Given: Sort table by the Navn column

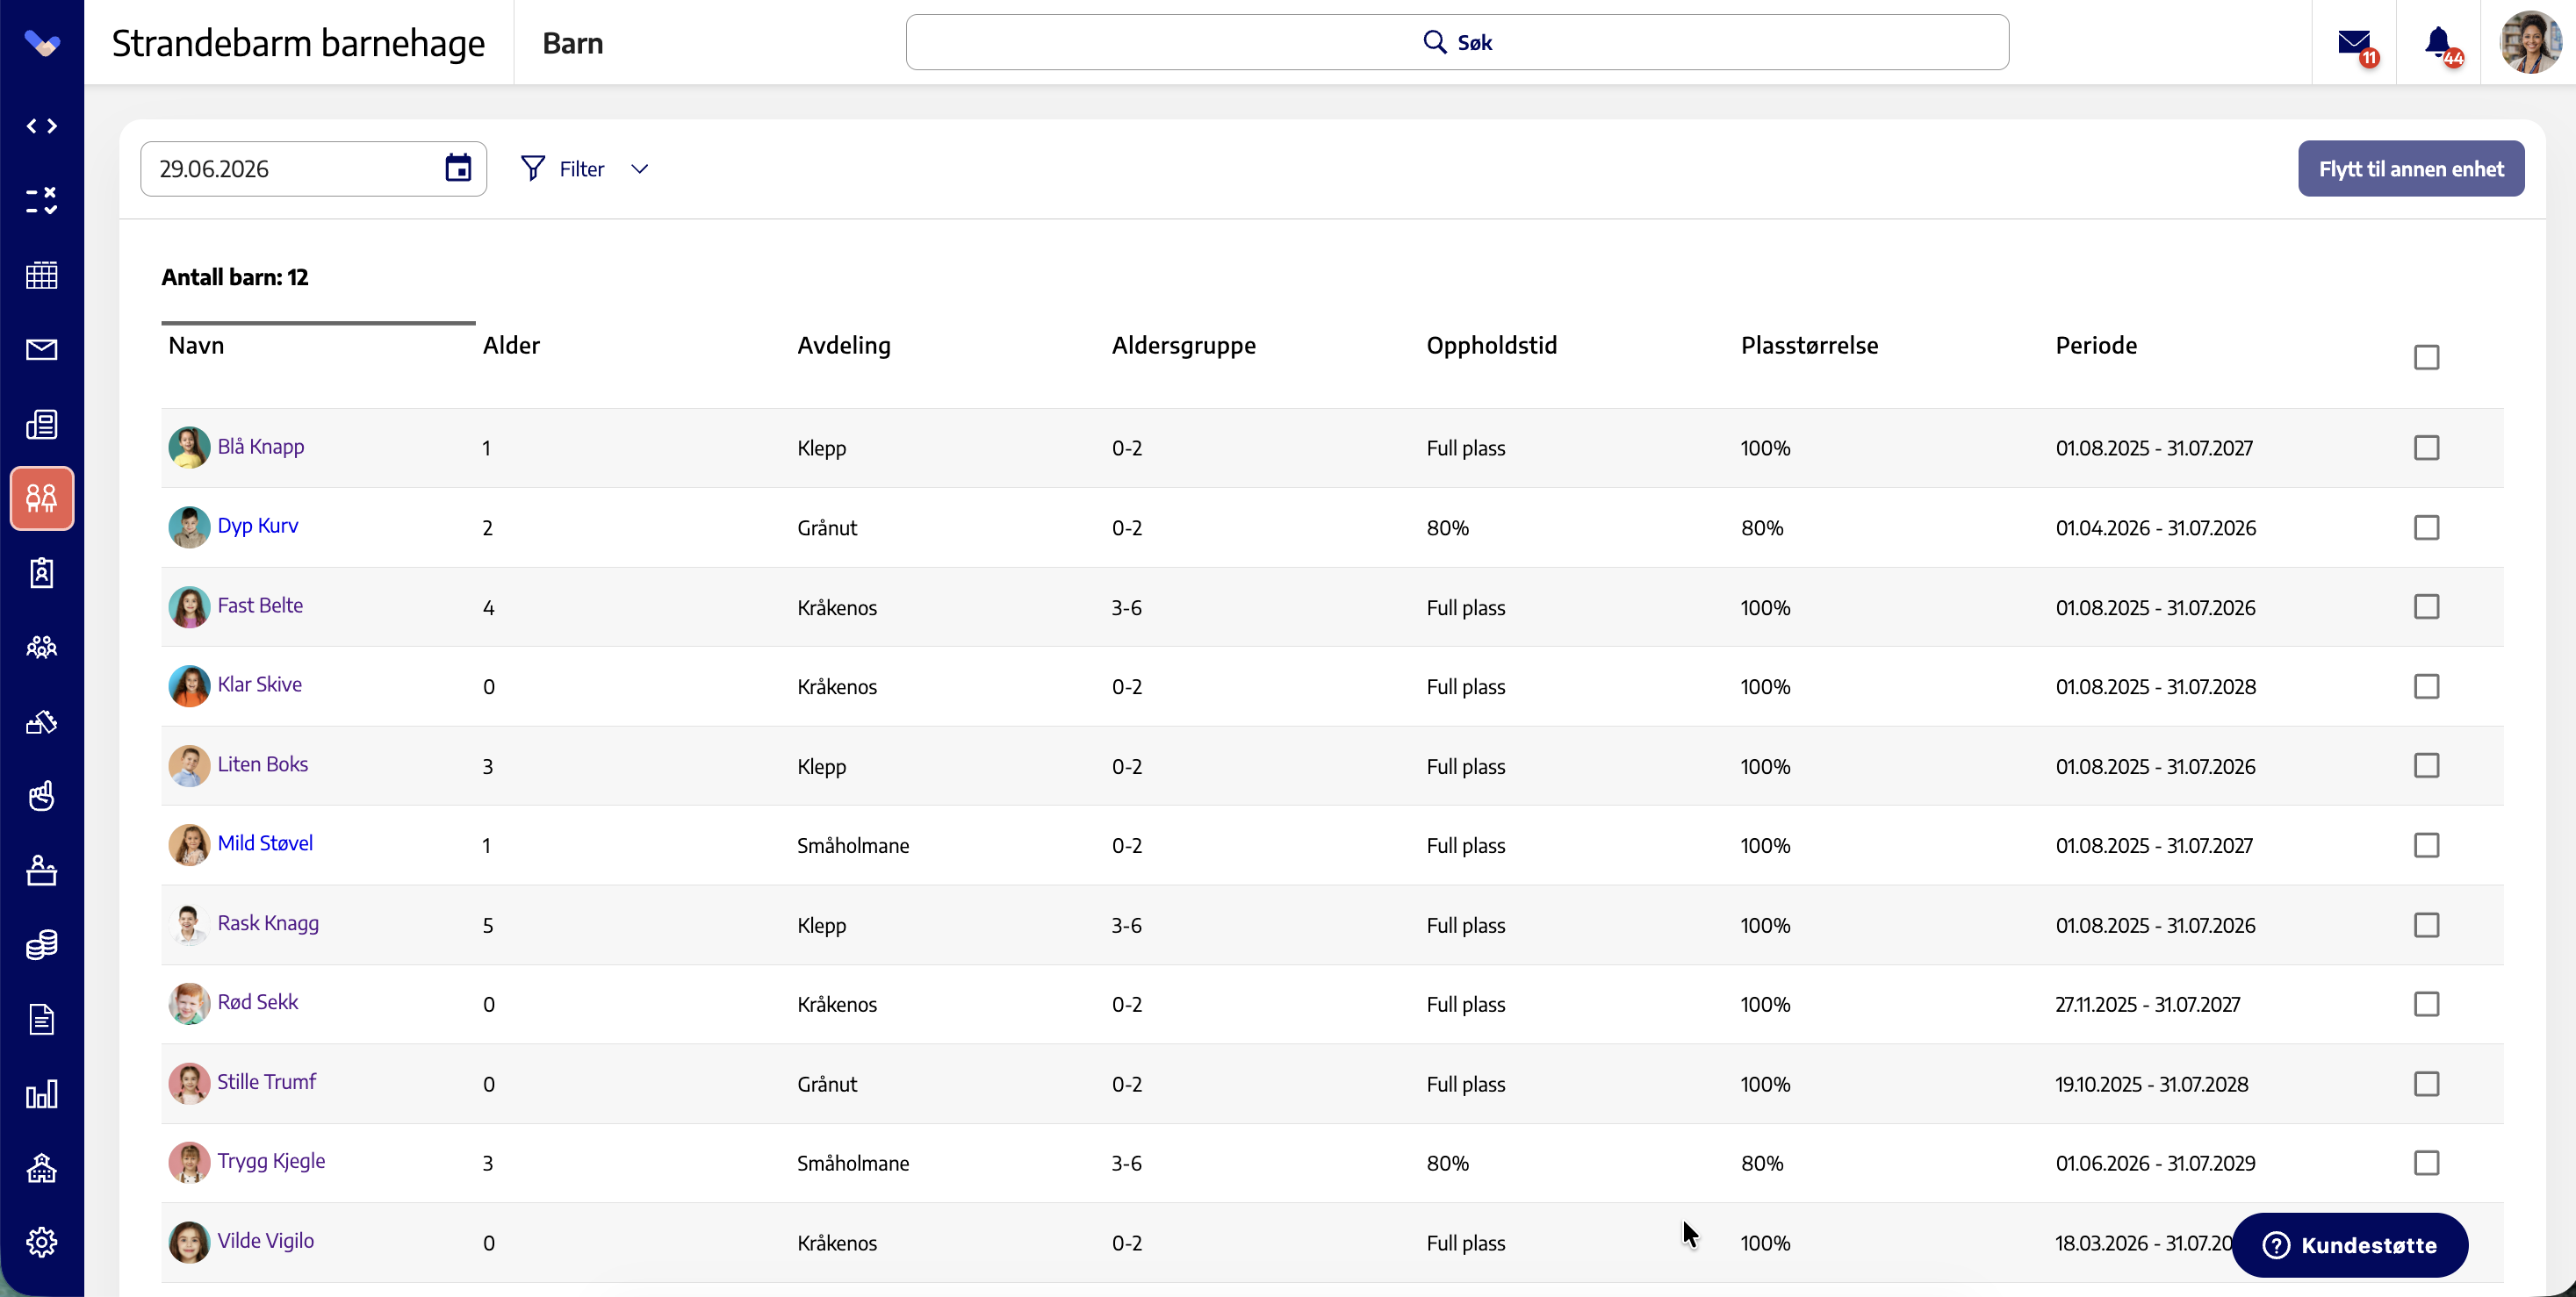Looking at the screenshot, I should pos(196,345).
